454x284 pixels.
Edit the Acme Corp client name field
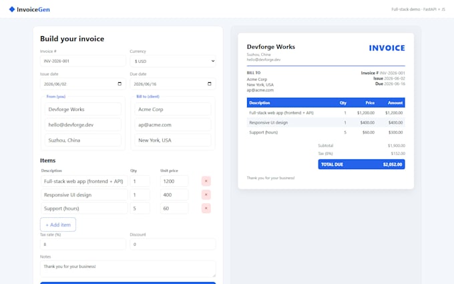(172, 109)
